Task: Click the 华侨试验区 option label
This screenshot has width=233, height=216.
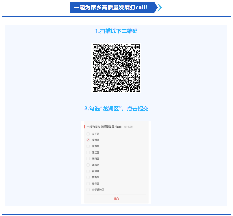Action: pos(98,190)
